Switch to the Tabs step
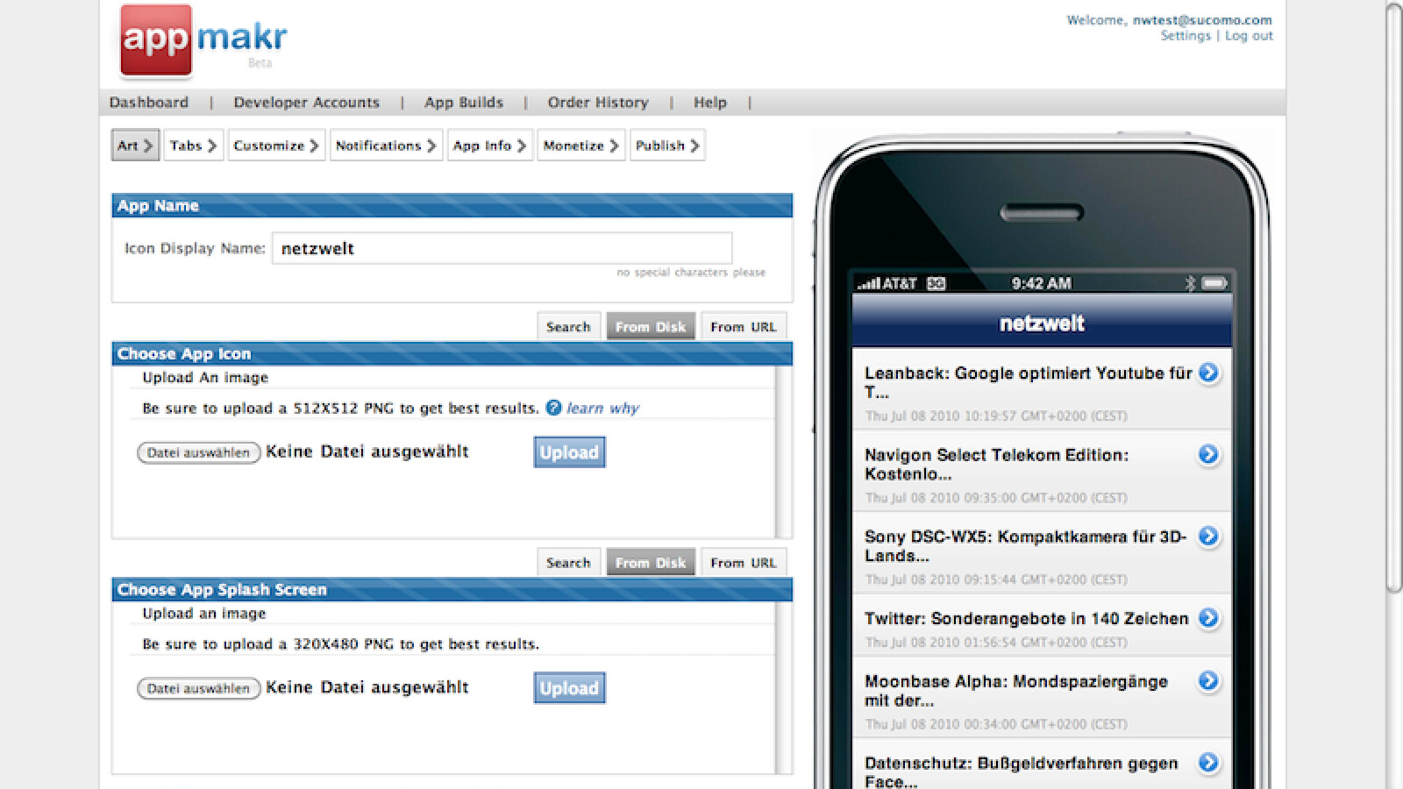This screenshot has width=1403, height=789. [x=193, y=146]
